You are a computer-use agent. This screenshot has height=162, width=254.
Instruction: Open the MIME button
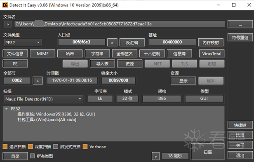42,54
